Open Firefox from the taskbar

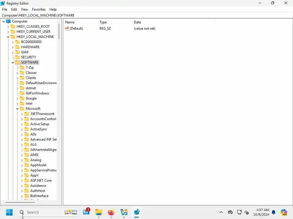click(x=111, y=212)
